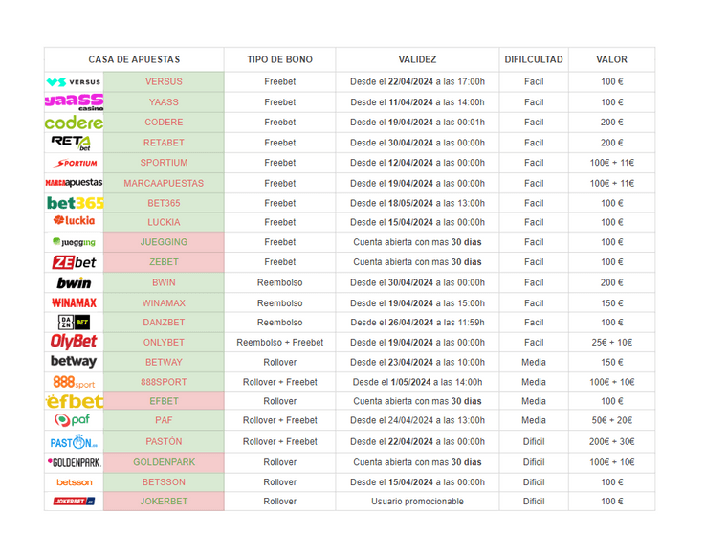
Task: Click the betway logo
Action: click(74, 362)
